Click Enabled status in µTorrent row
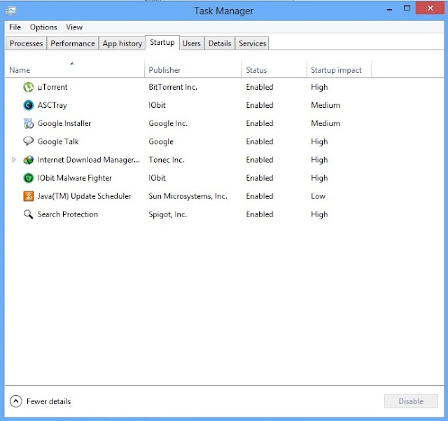This screenshot has width=448, height=421. [260, 87]
